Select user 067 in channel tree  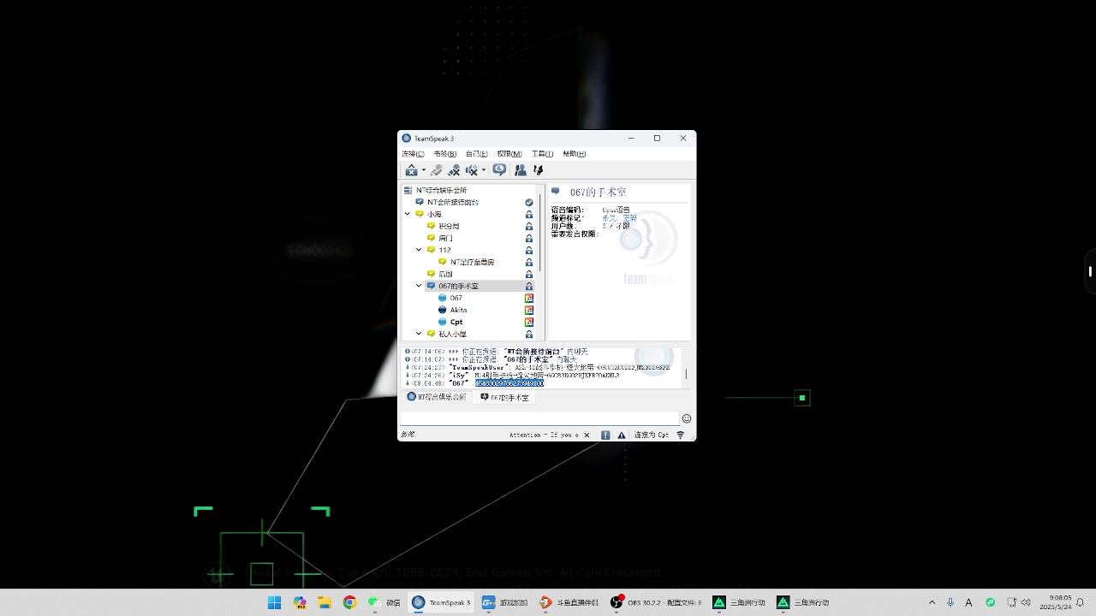pyautogui.click(x=456, y=298)
